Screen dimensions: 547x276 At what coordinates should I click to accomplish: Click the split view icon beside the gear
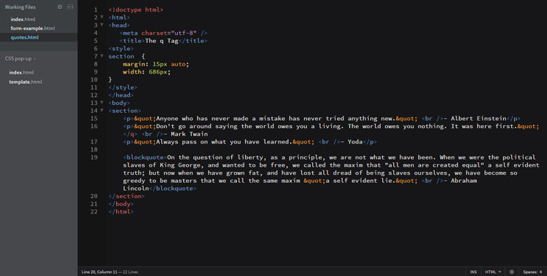pyautogui.click(x=70, y=7)
